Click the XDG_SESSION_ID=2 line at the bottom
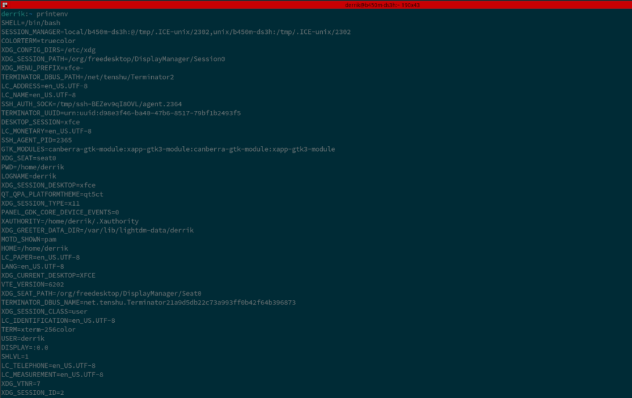Image resolution: width=632 pixels, height=398 pixels. [x=32, y=392]
